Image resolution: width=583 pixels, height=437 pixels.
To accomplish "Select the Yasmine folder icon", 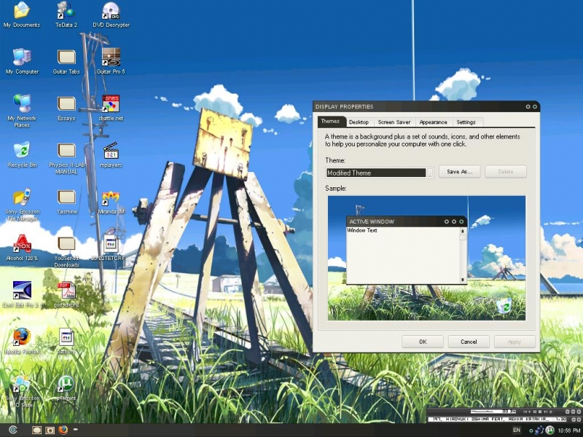I will pyautogui.click(x=66, y=202).
